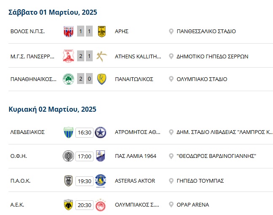This screenshot has width=273, height=215.
Task: Open the ΠΑΝΑΘΗΝΑΙΚΟΣ team name link
Action: coord(33,79)
